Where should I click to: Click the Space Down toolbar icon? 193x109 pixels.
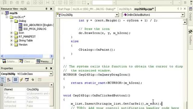53,2
